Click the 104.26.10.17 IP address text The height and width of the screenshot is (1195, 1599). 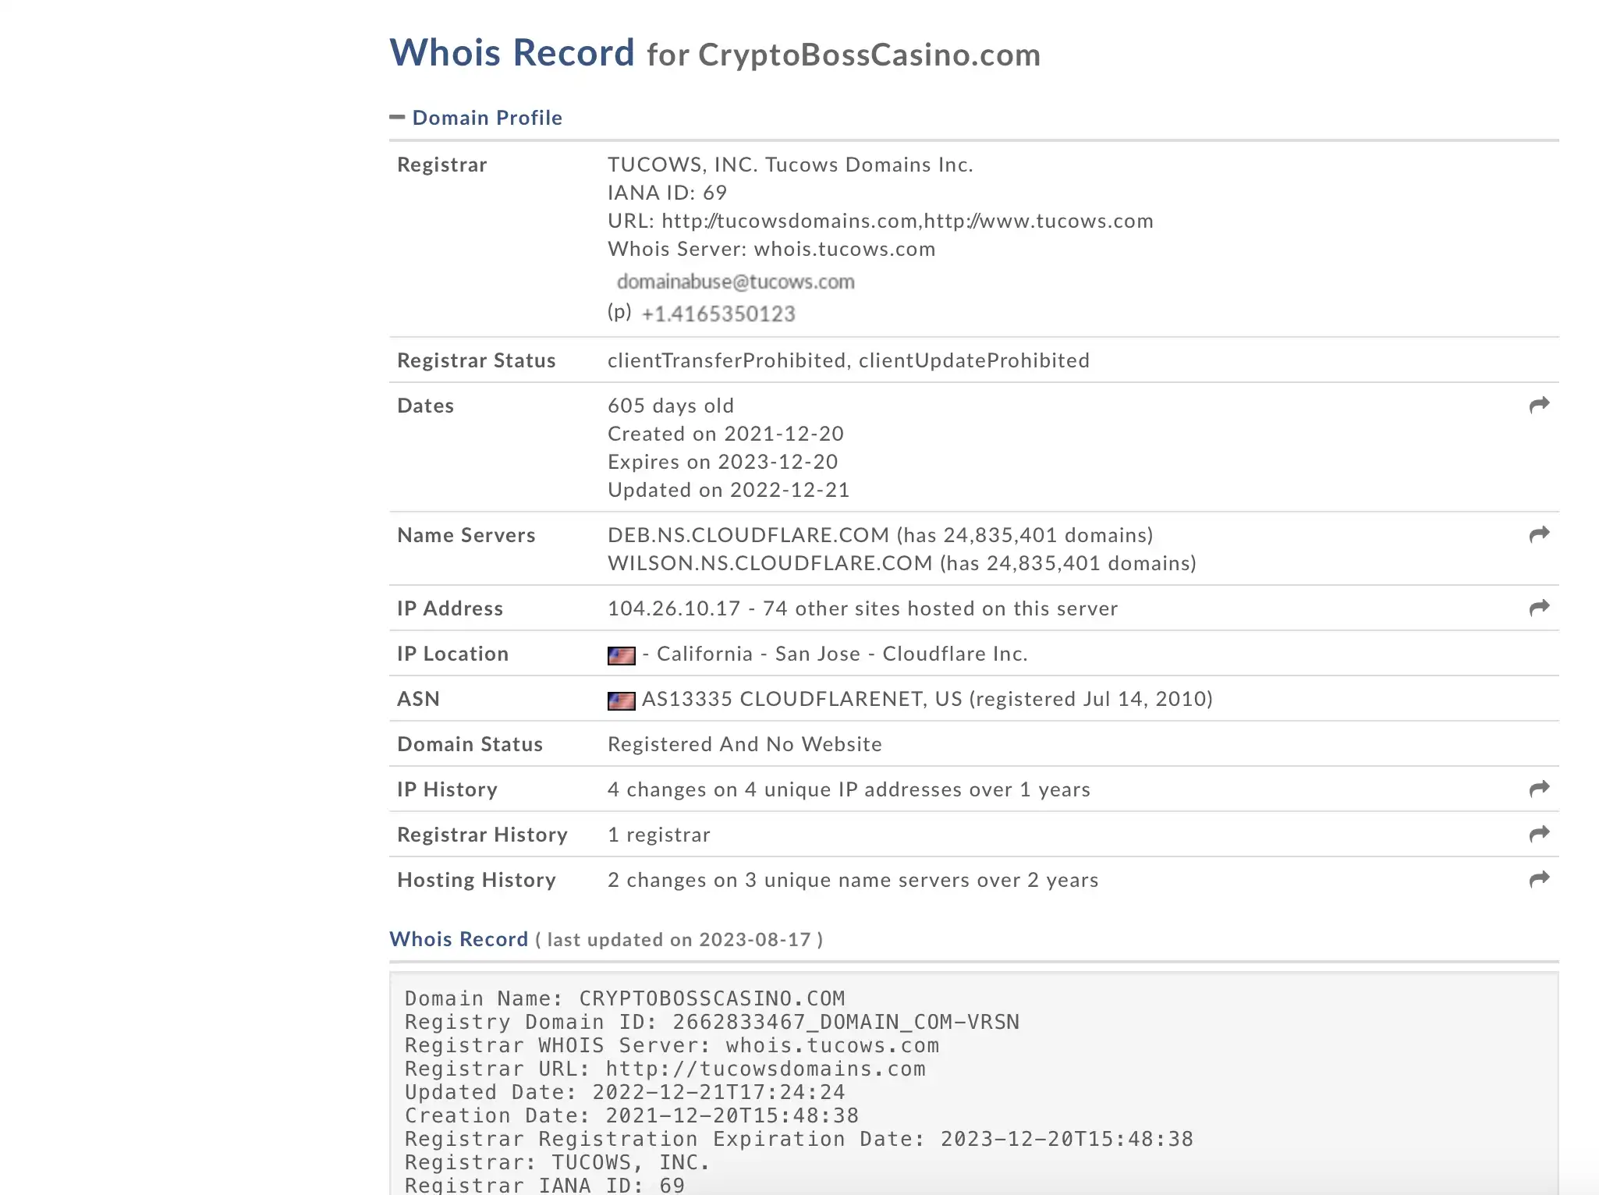(x=674, y=608)
